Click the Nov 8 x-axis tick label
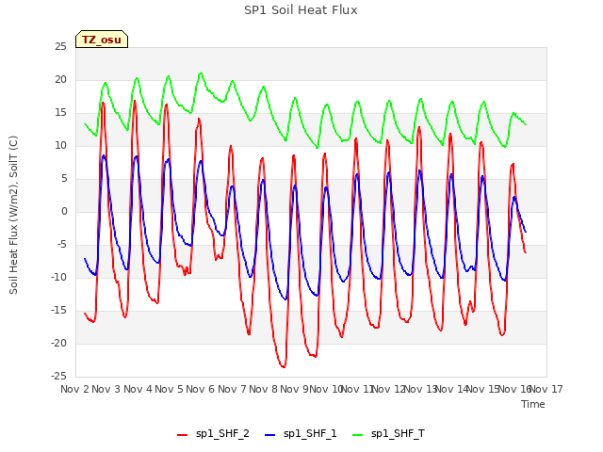 [263, 389]
